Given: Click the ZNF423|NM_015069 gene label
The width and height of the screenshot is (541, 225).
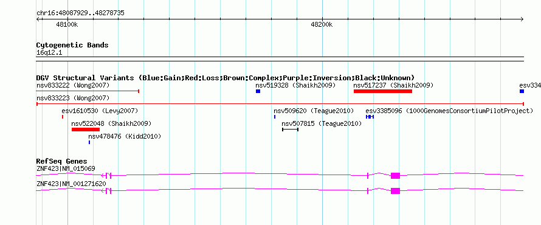Looking at the screenshot, I should click(66, 168).
